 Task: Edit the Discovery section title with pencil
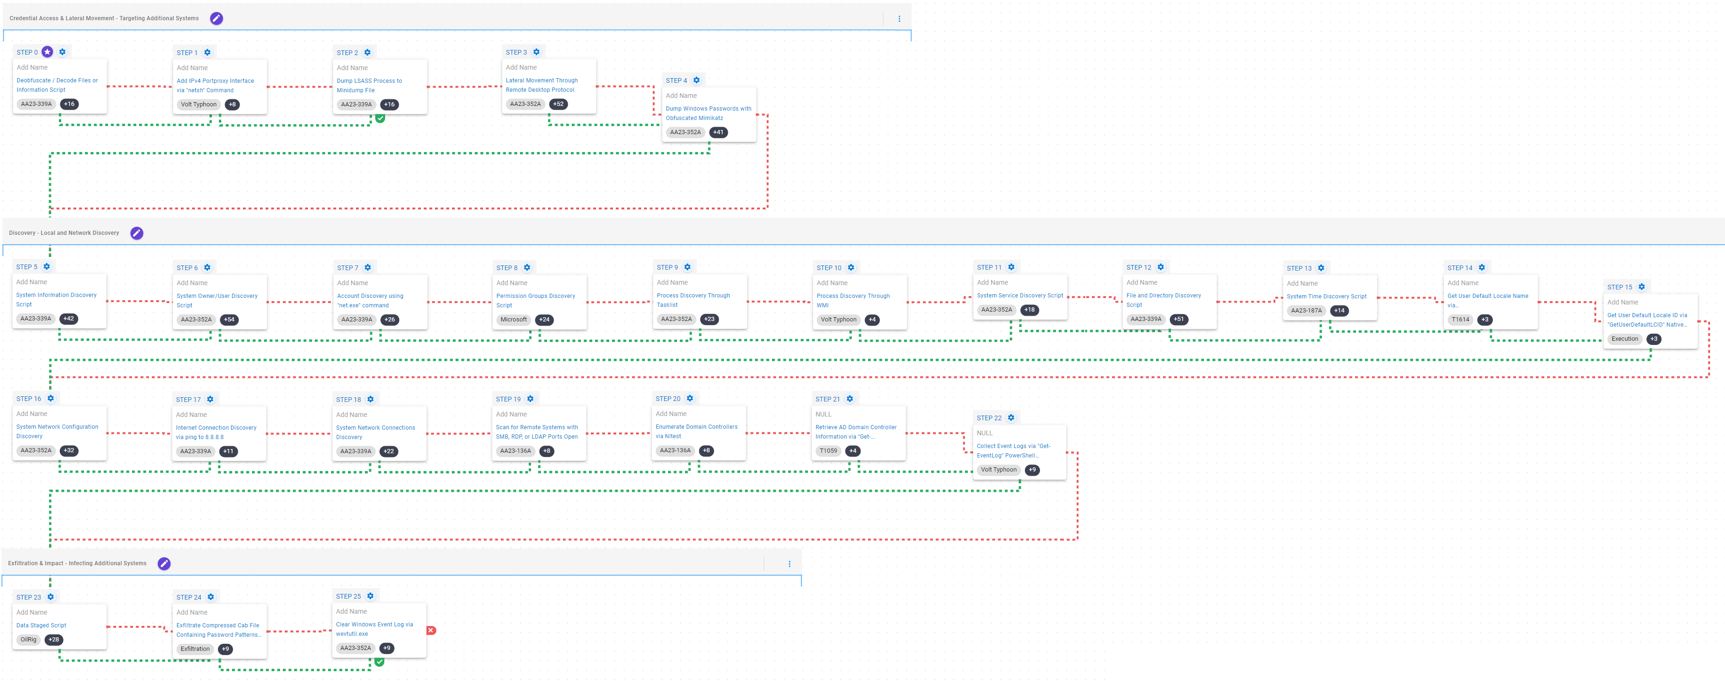(x=137, y=233)
